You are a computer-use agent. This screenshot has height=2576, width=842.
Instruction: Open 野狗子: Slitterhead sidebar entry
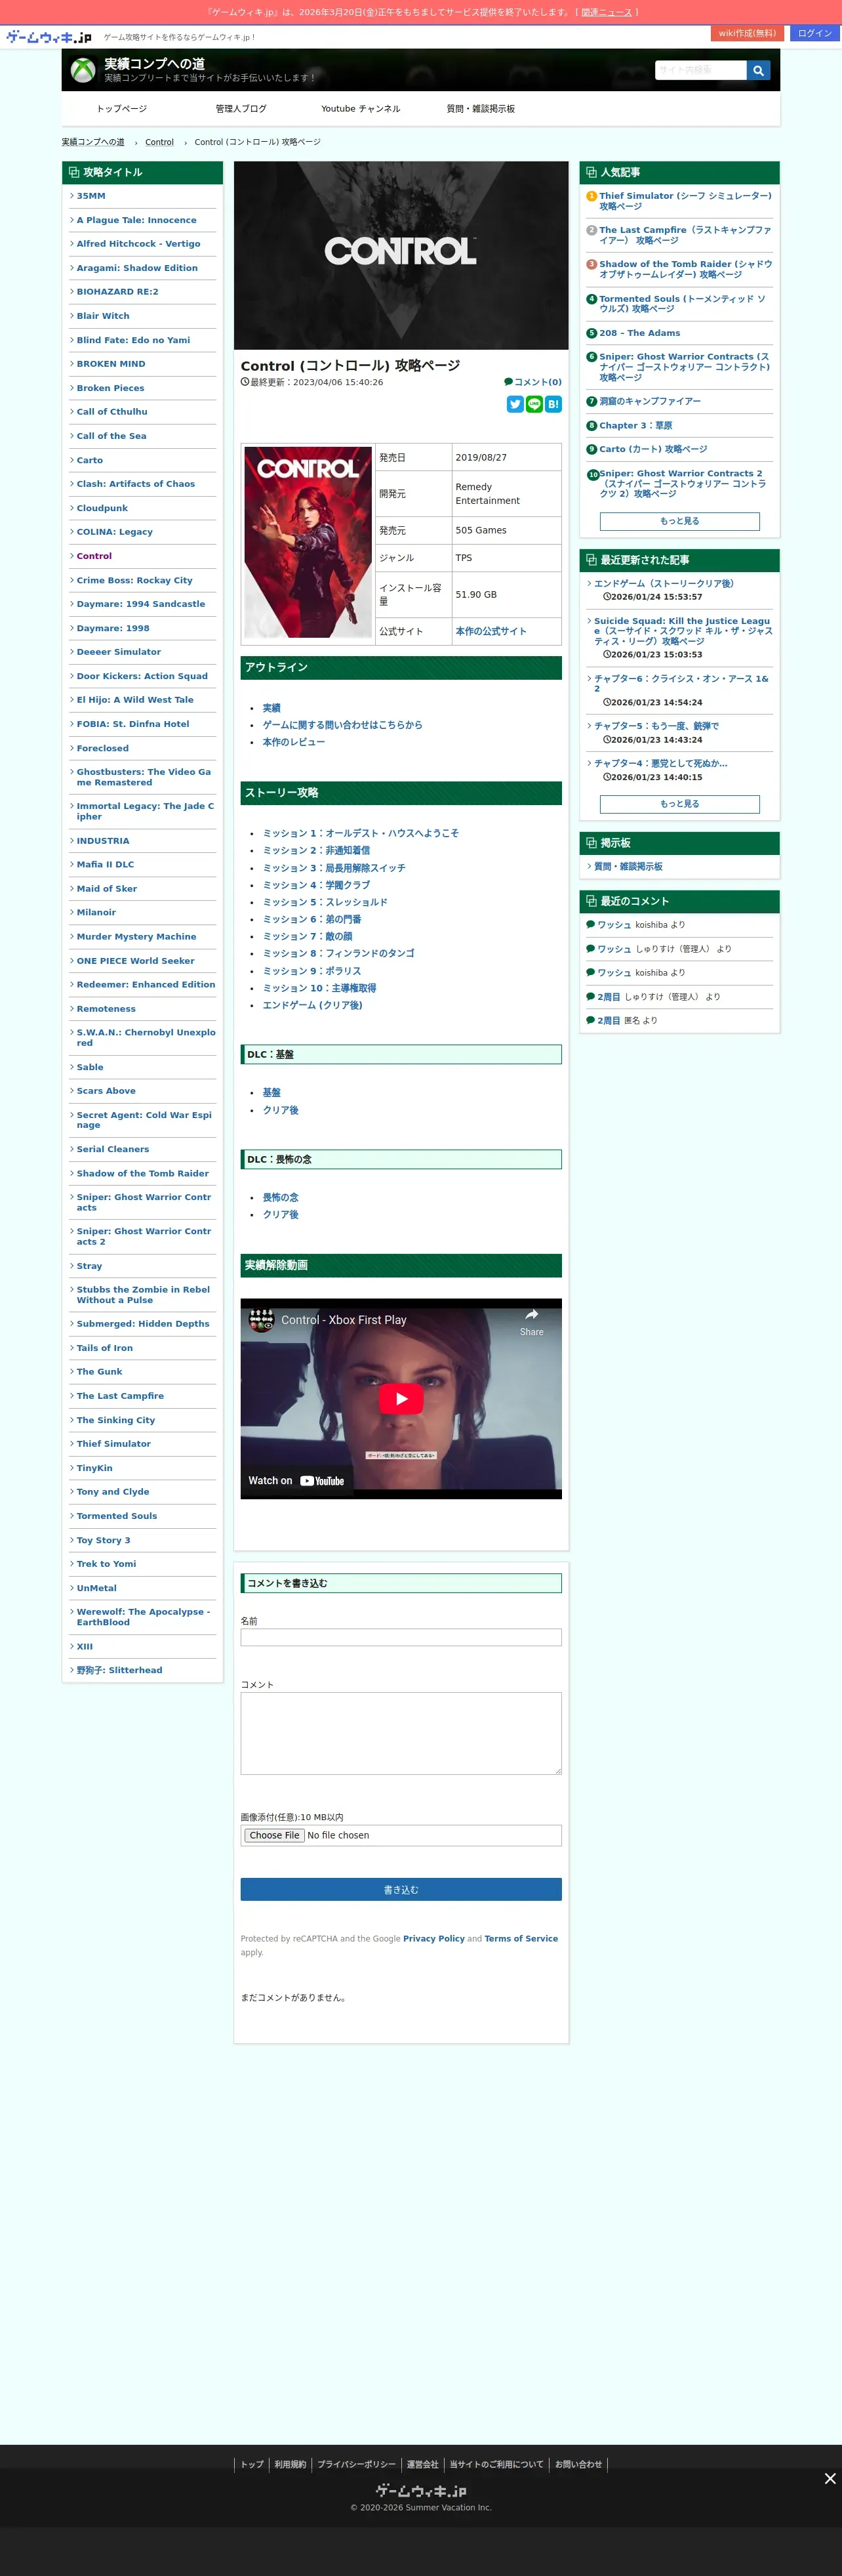click(x=120, y=1670)
